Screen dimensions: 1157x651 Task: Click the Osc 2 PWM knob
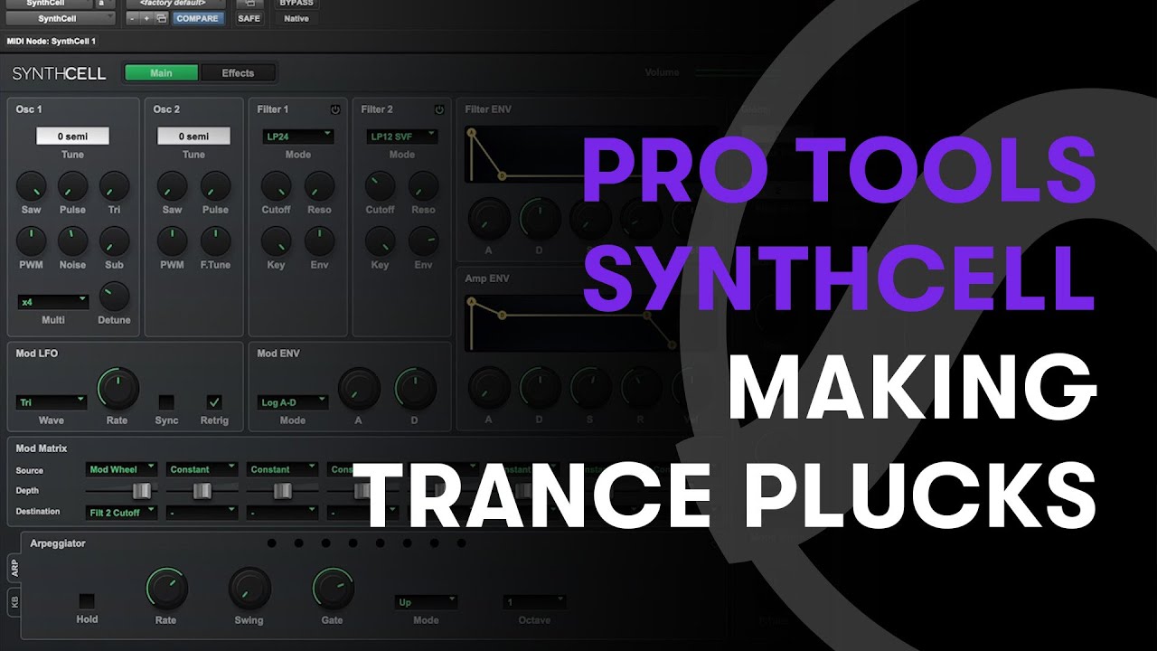click(x=172, y=241)
